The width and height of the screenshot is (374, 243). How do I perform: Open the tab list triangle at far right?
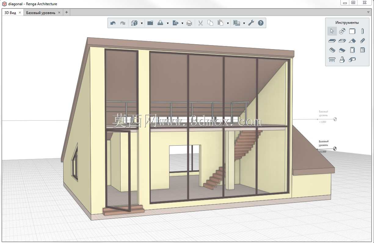coord(369,13)
